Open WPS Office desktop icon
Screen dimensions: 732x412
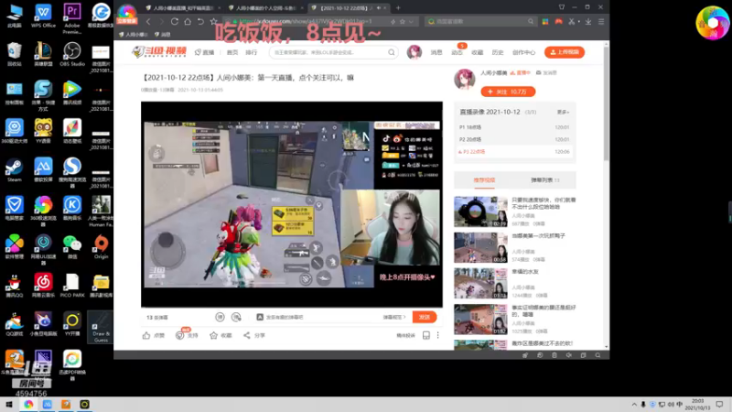coord(43,16)
